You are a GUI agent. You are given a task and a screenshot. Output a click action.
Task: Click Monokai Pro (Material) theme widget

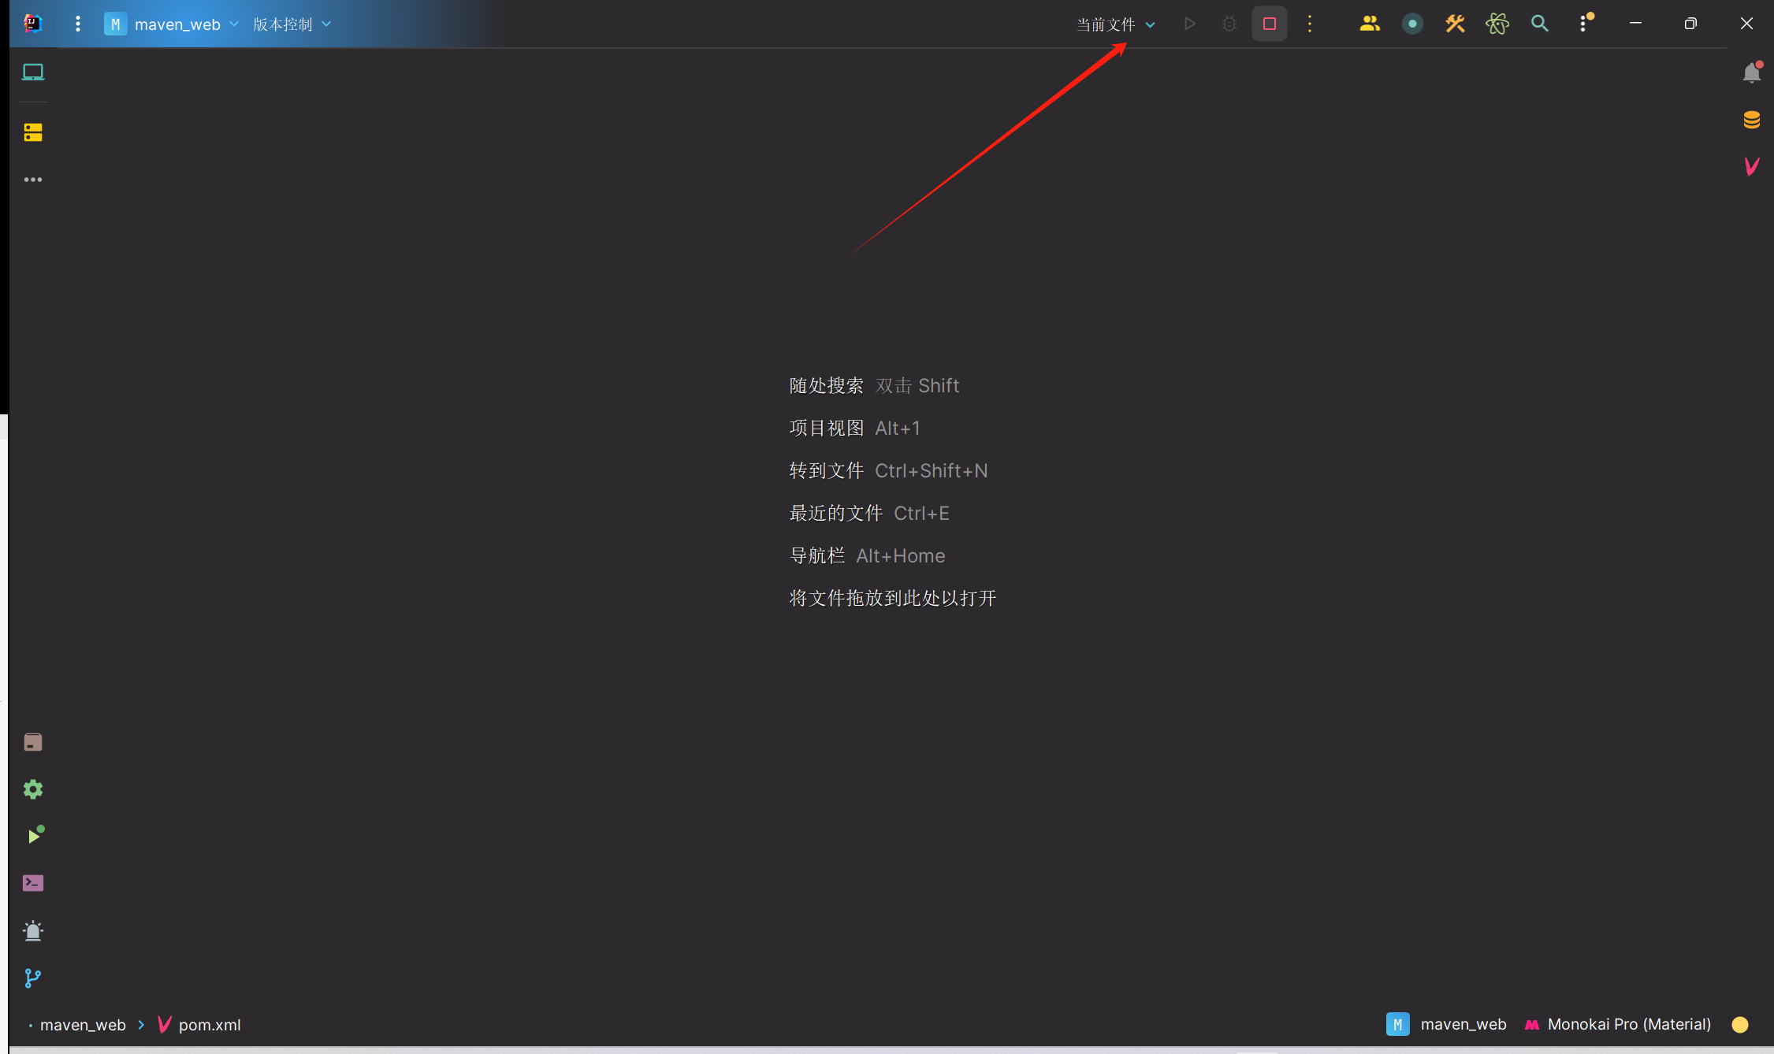(x=1618, y=1024)
